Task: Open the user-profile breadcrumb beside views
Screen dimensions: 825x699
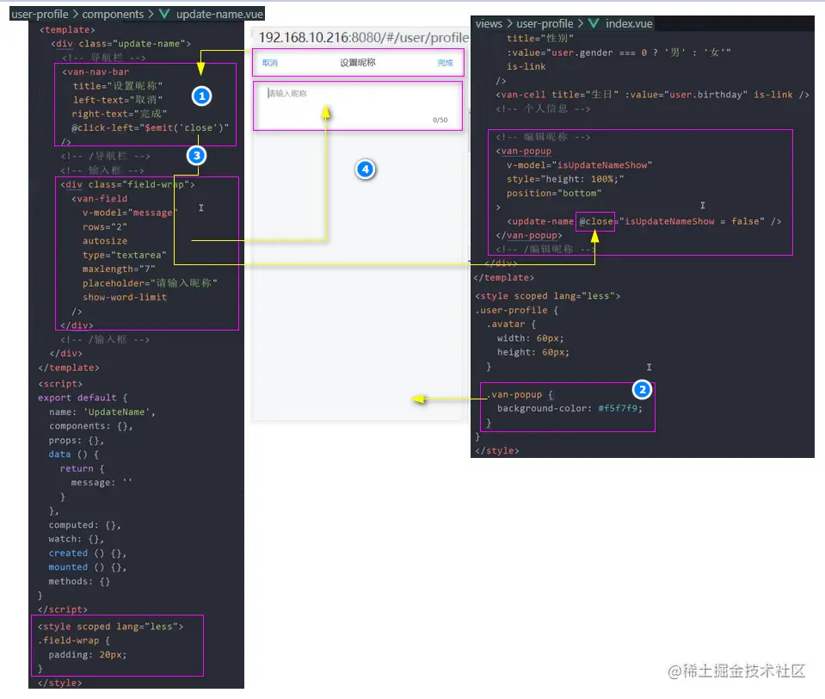Action: 545,24
